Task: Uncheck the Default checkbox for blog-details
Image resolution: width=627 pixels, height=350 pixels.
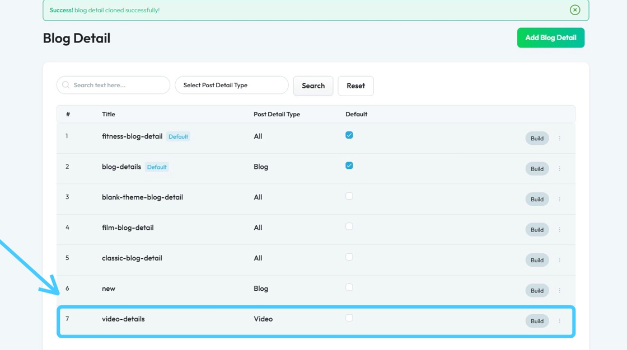Action: pyautogui.click(x=349, y=165)
